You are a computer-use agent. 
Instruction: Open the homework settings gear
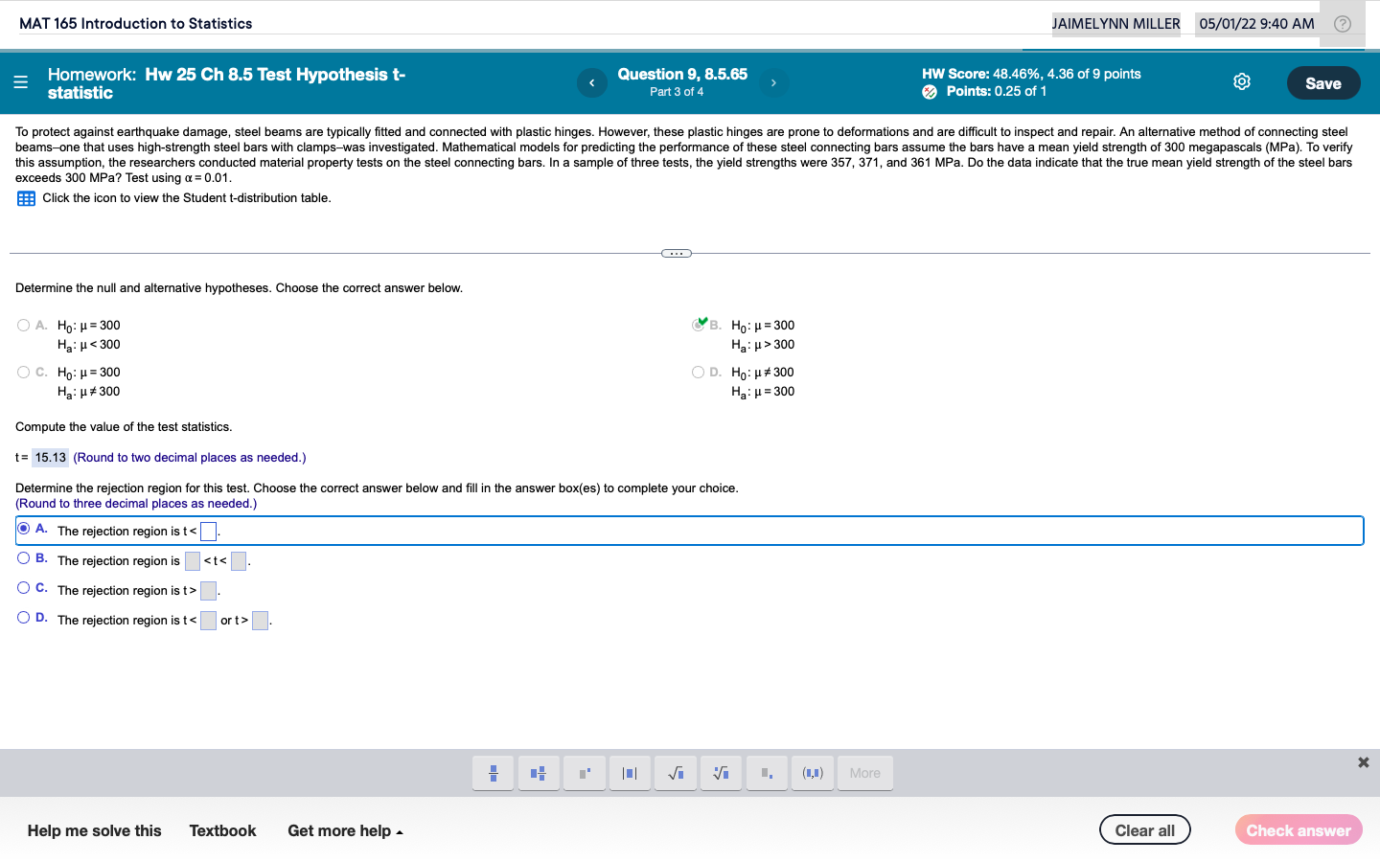(x=1242, y=82)
